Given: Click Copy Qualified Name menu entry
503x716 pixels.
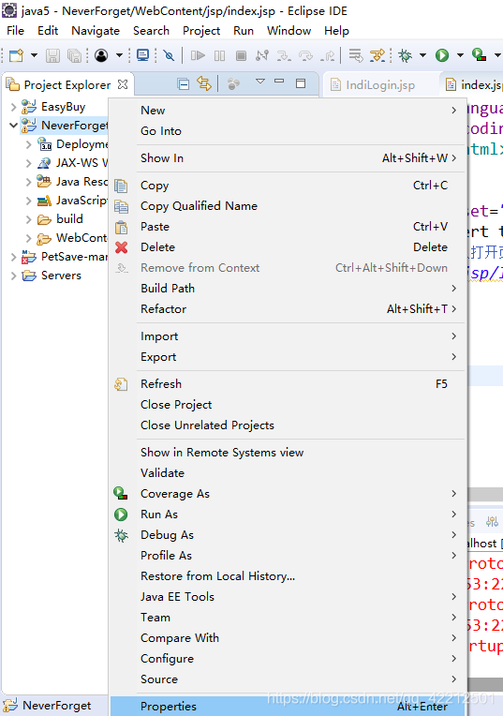Looking at the screenshot, I should click(x=288, y=206).
